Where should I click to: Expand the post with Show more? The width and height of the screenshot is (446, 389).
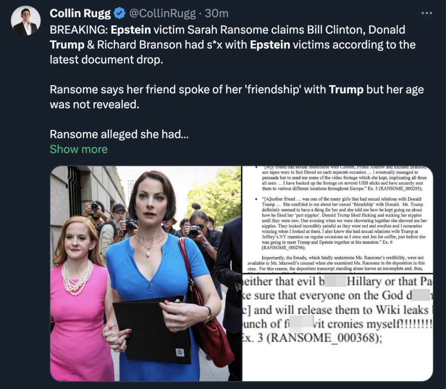(79, 149)
